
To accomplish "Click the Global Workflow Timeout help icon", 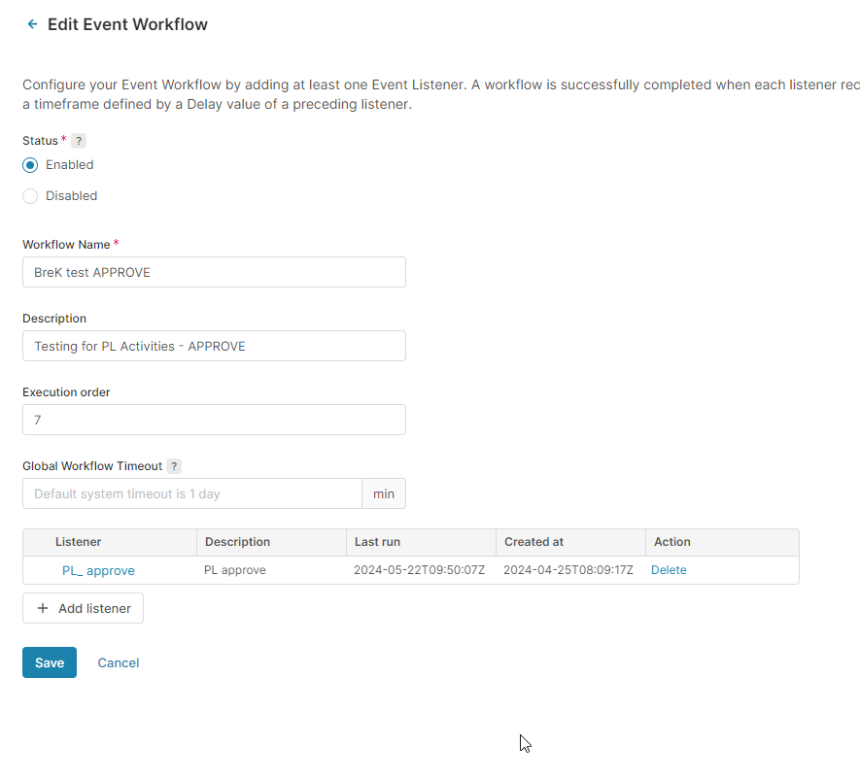I will point(174,466).
